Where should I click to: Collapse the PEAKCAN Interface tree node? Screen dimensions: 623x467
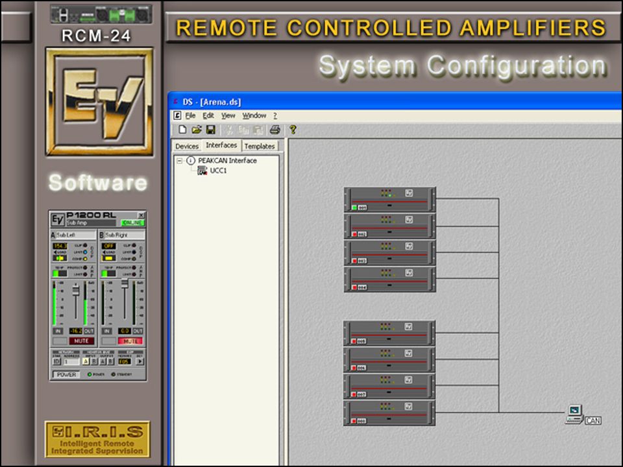(x=180, y=160)
